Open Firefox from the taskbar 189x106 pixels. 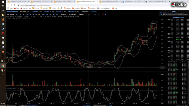tap(3, 19)
